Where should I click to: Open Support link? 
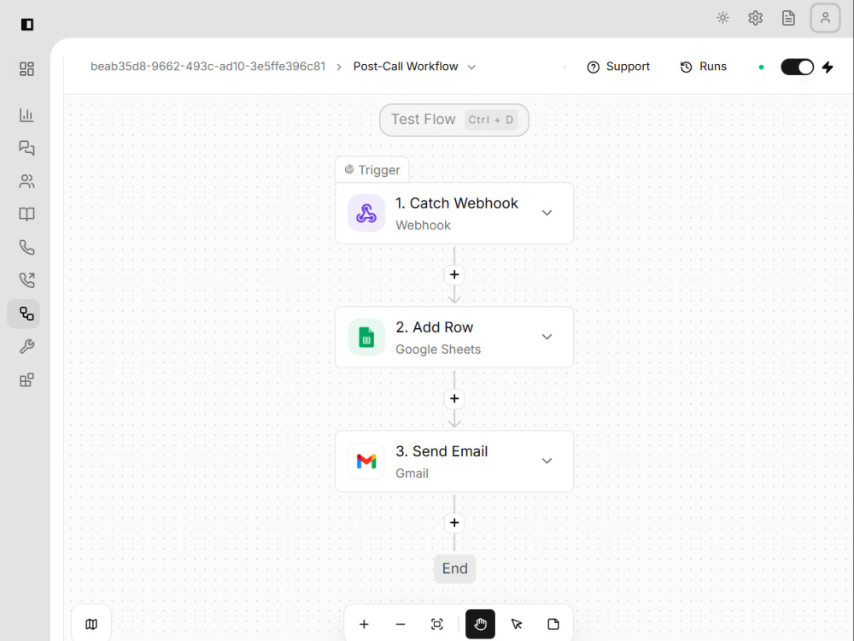click(x=618, y=67)
